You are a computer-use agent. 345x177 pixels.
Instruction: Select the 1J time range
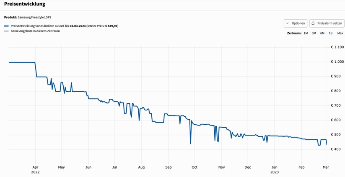(331, 33)
